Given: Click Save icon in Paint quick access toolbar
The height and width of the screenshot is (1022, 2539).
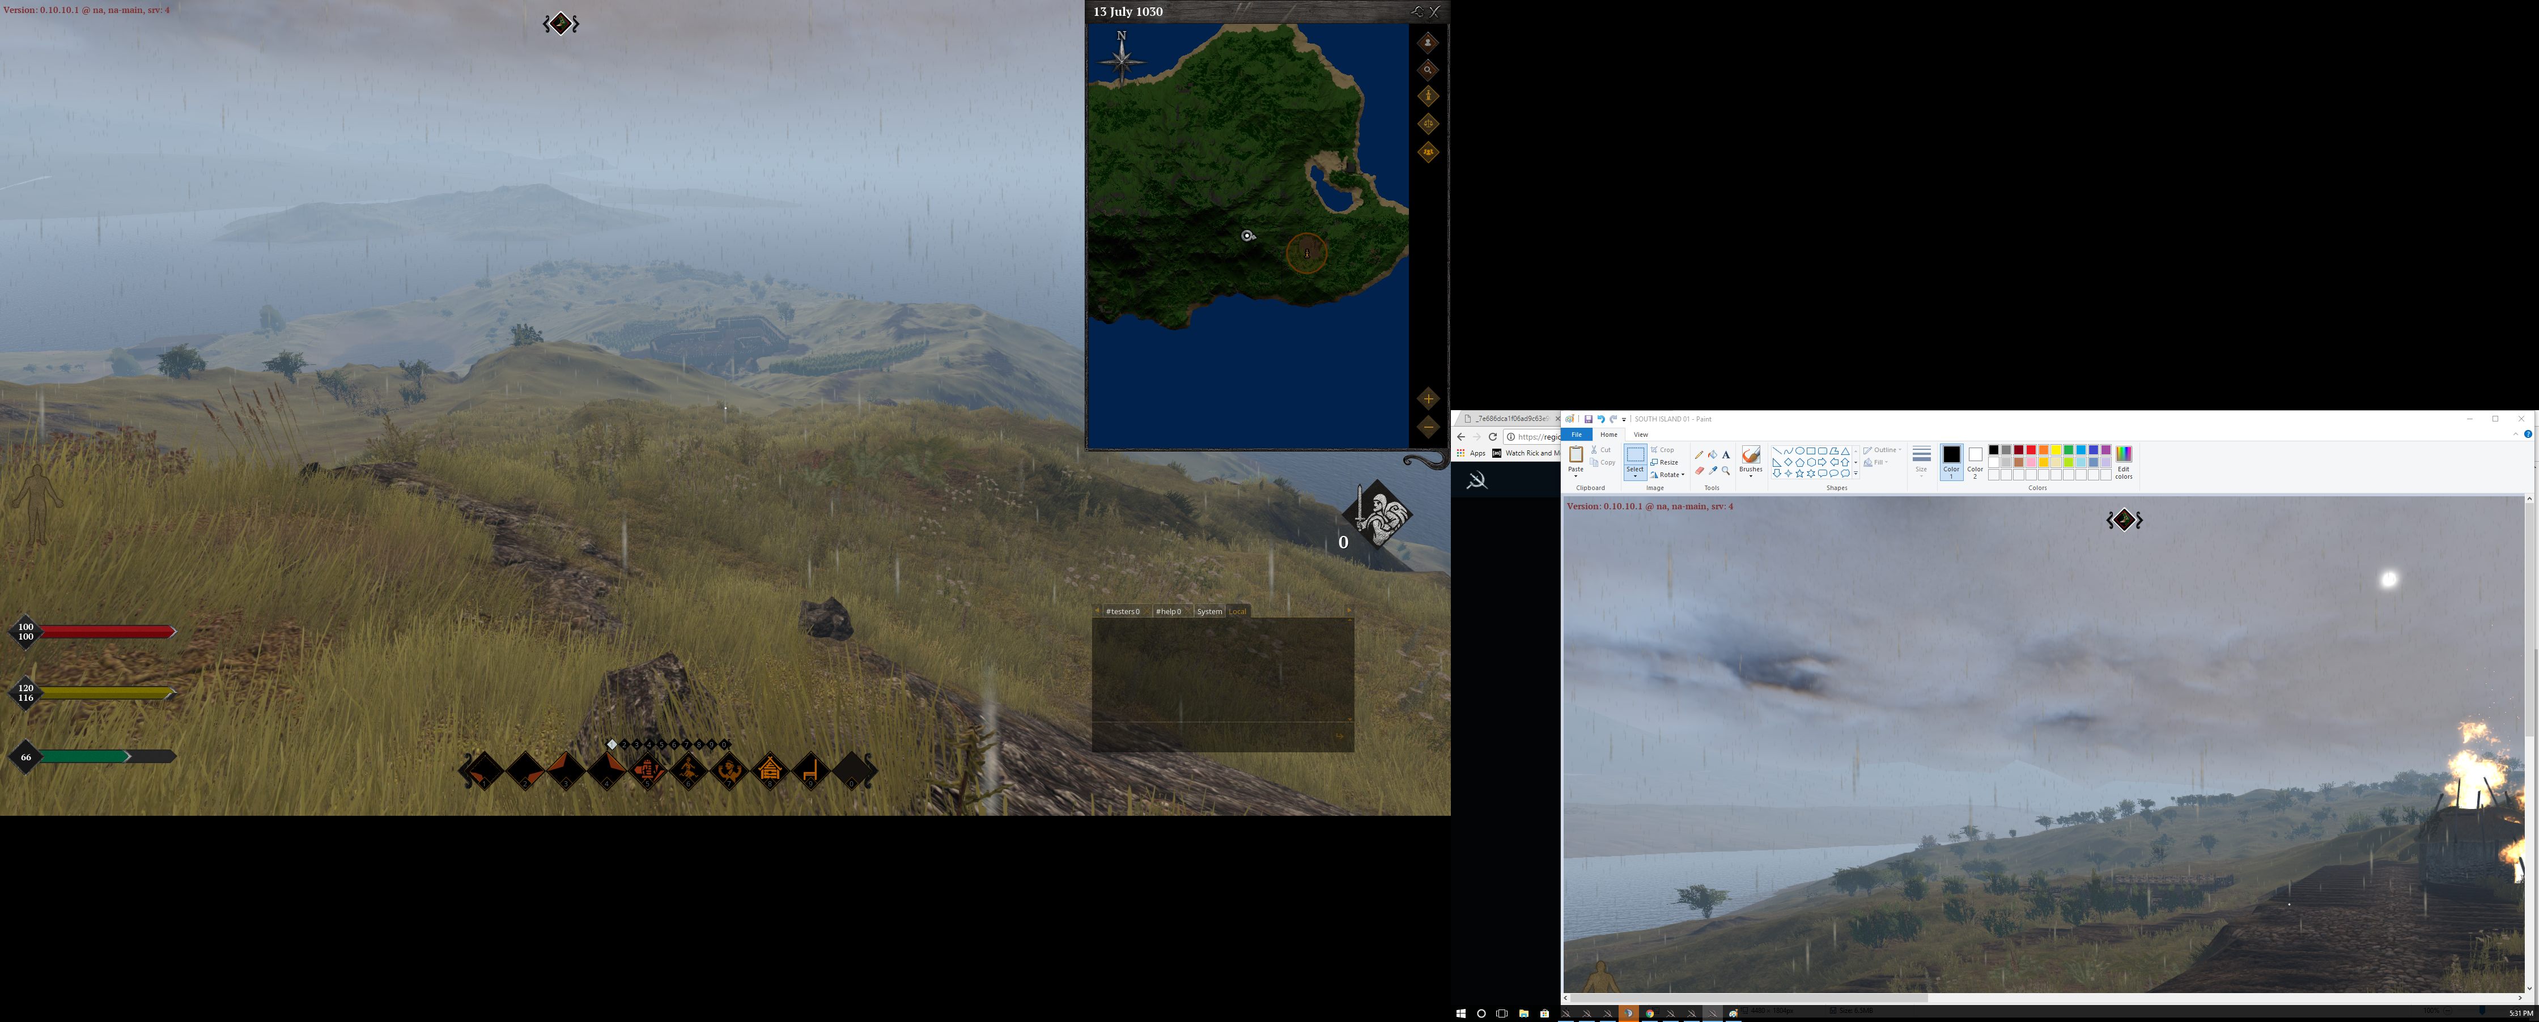Looking at the screenshot, I should [1588, 419].
